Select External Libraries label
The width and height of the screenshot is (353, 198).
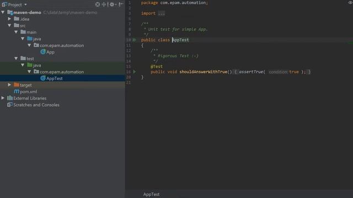coord(30,98)
